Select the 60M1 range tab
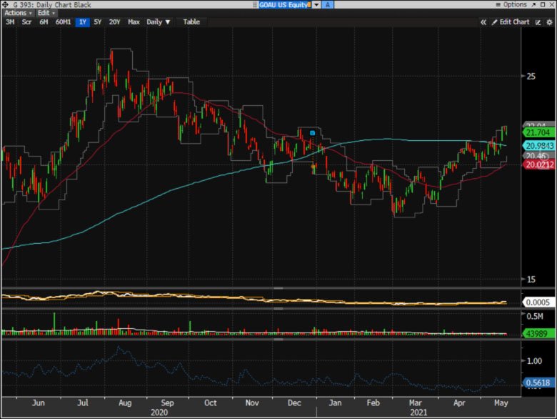Viewport: 557px width, 419px height. (63, 22)
